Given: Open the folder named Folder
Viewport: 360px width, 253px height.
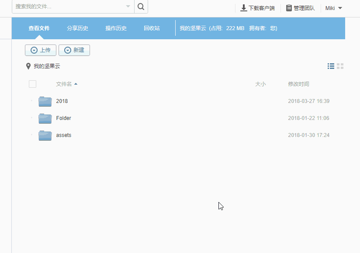Looking at the screenshot, I should pos(64,118).
